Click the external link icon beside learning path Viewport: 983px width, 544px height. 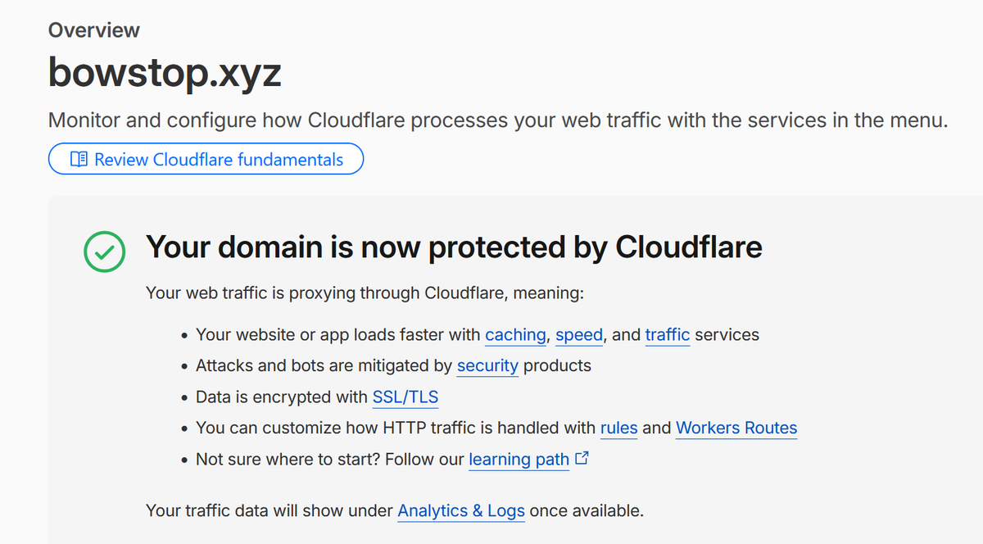pos(582,459)
